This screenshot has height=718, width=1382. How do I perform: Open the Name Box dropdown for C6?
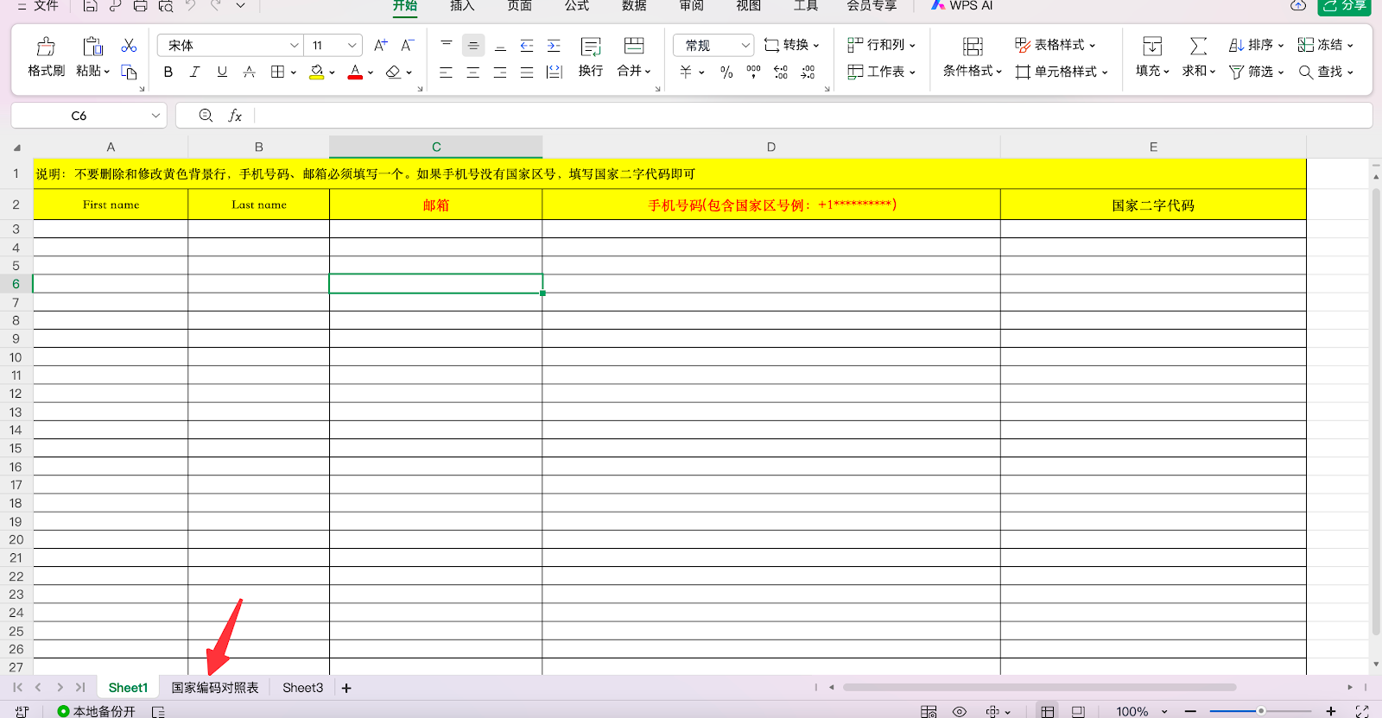tap(155, 116)
